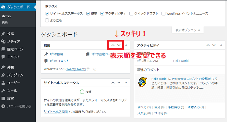Image resolution: width=227 pixels, height=122 pixels.
Task: Move サイトヘルスステータス box up
Action: pyautogui.click(x=113, y=83)
